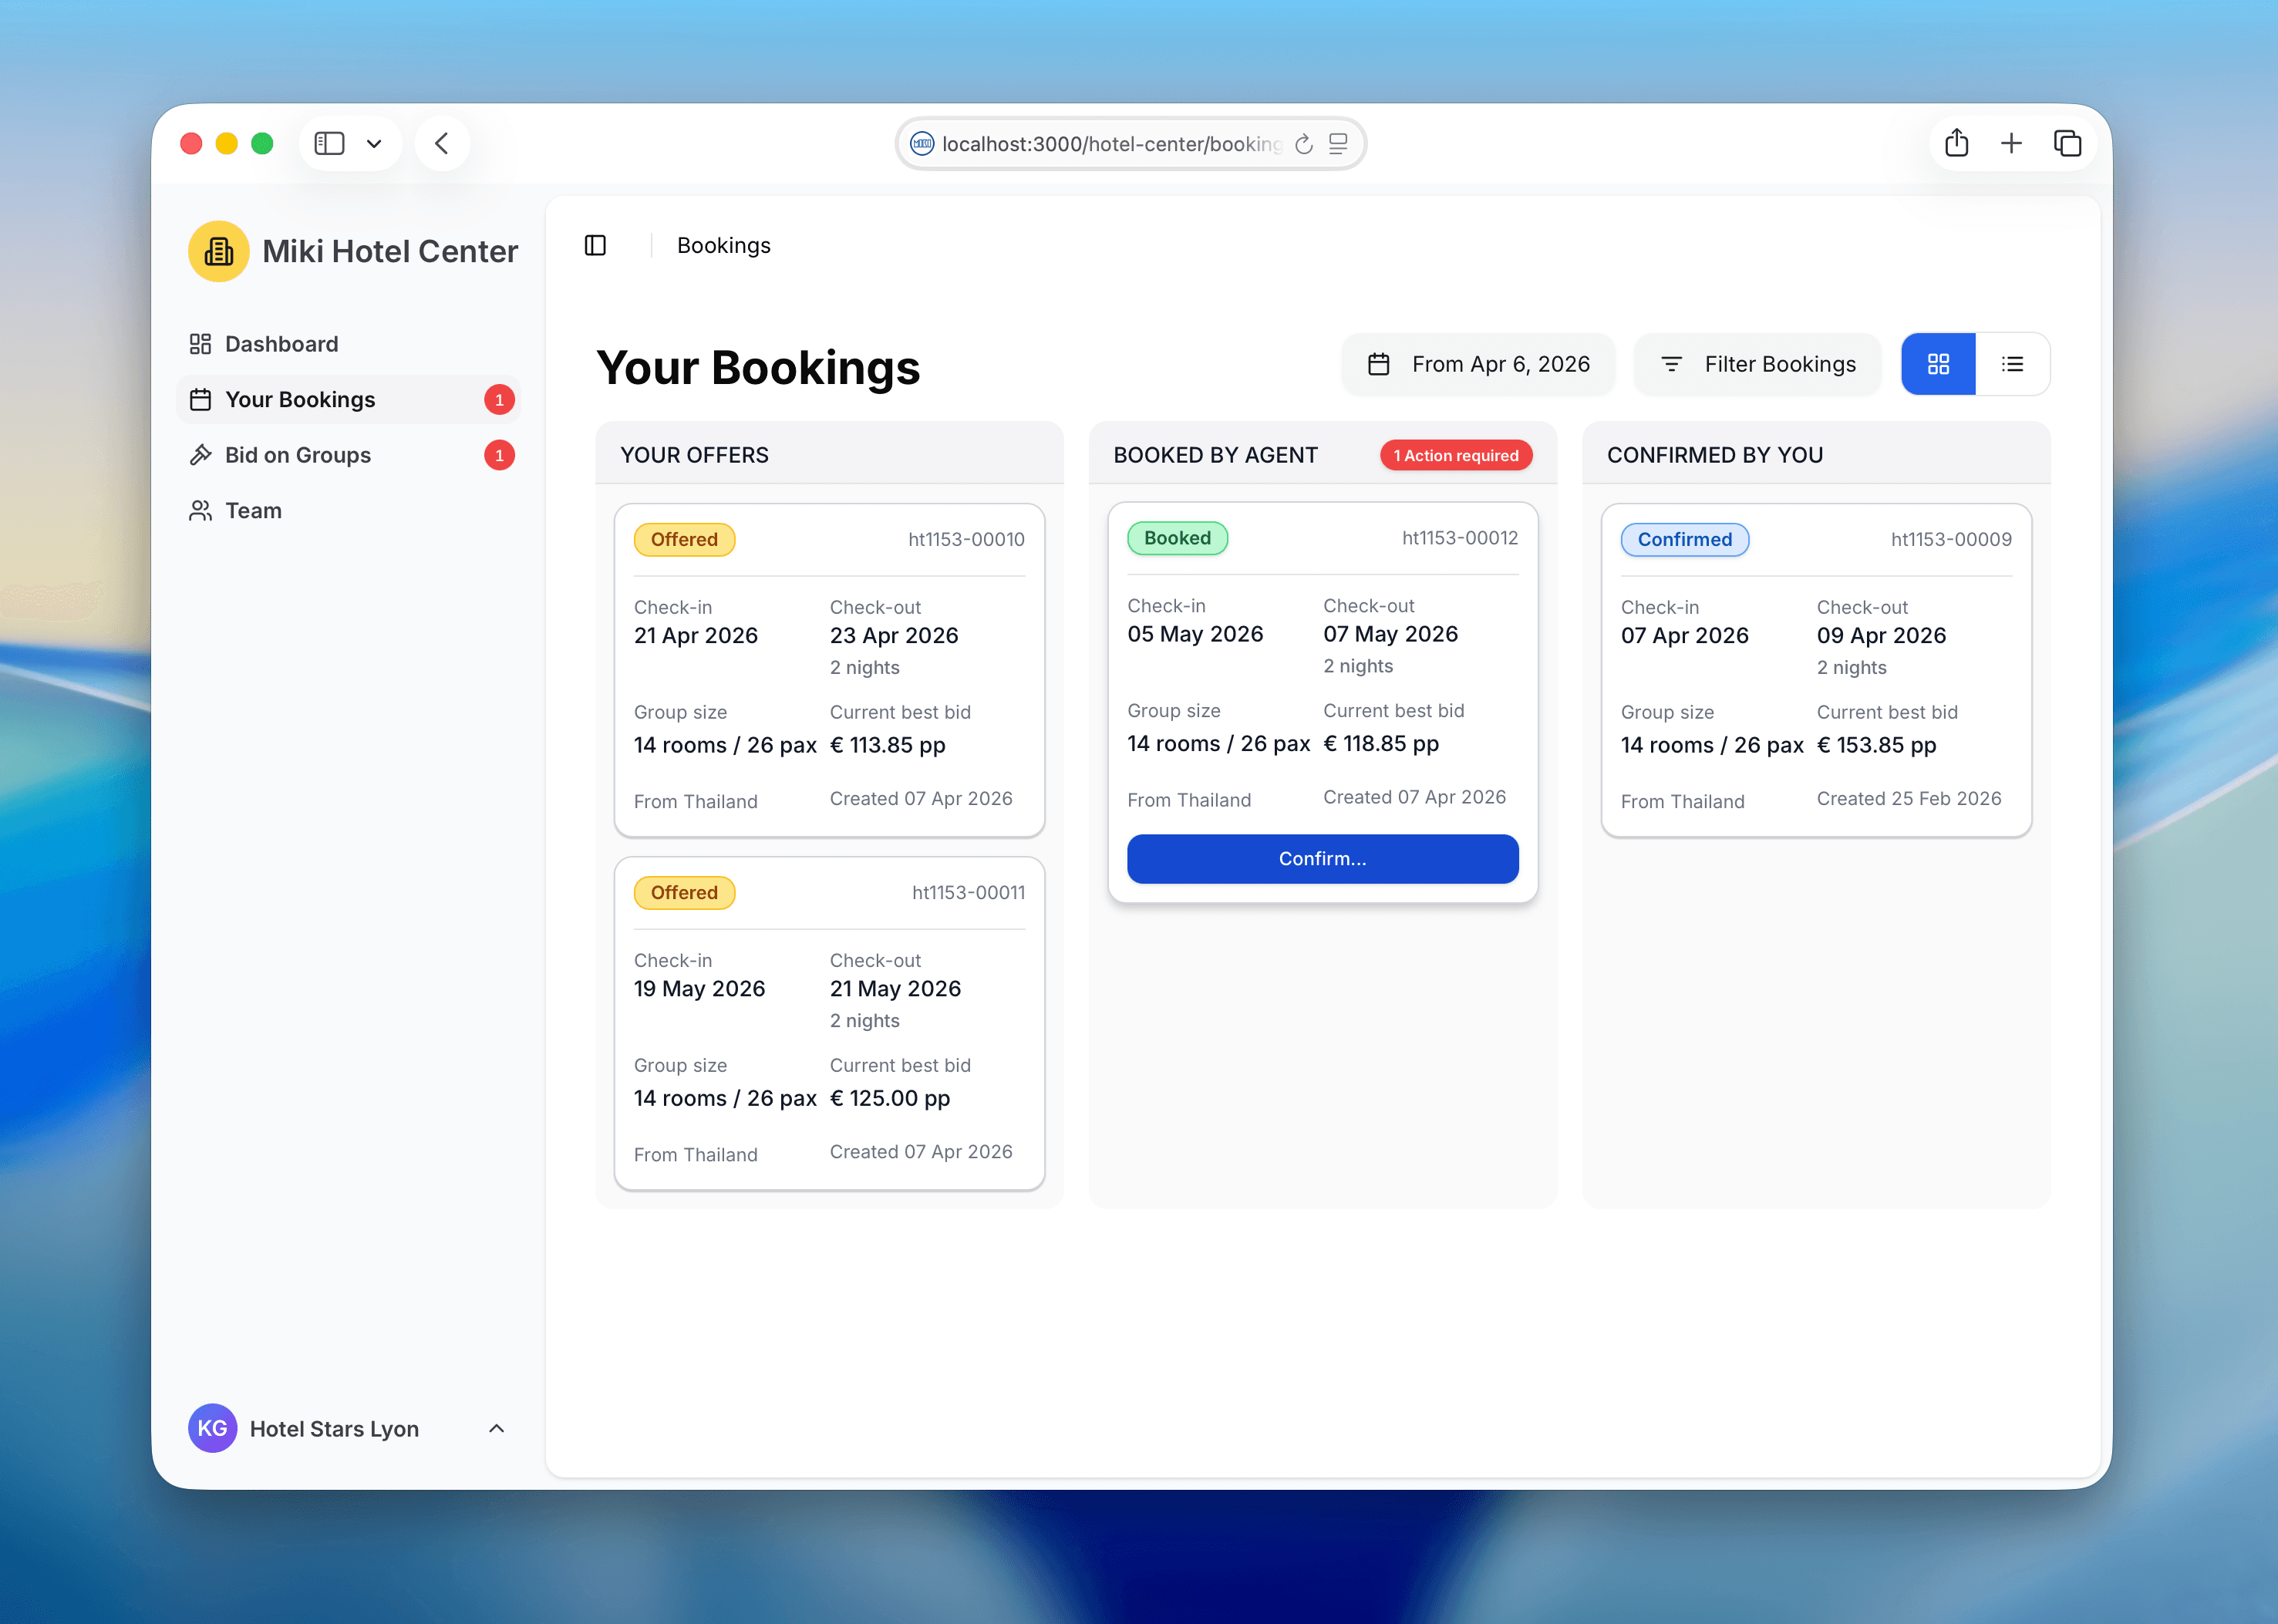2278x1624 pixels.
Task: Click the Team people icon
Action: [200, 510]
